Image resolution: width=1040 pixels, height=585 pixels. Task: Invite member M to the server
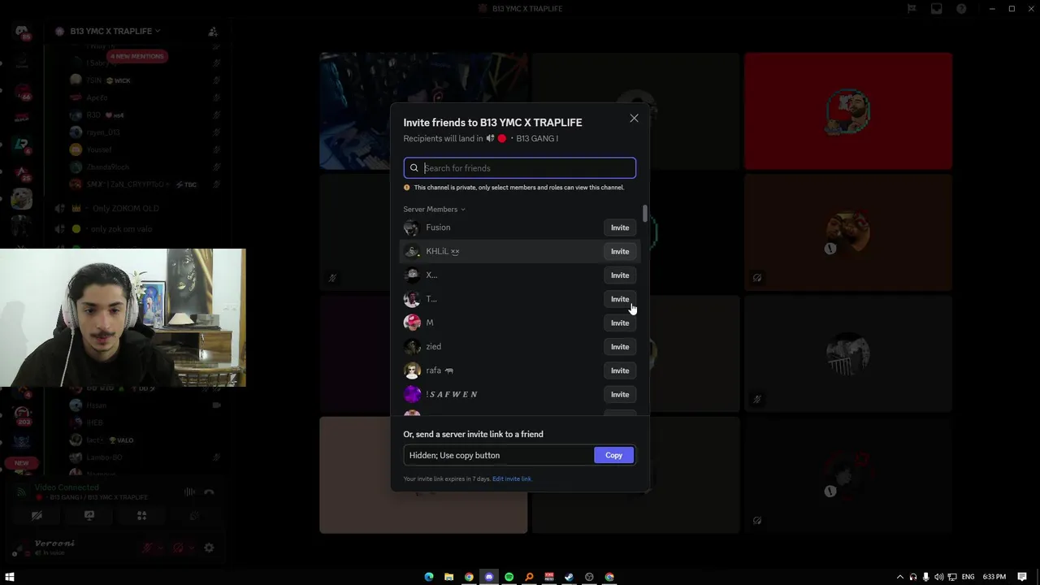pyautogui.click(x=620, y=323)
